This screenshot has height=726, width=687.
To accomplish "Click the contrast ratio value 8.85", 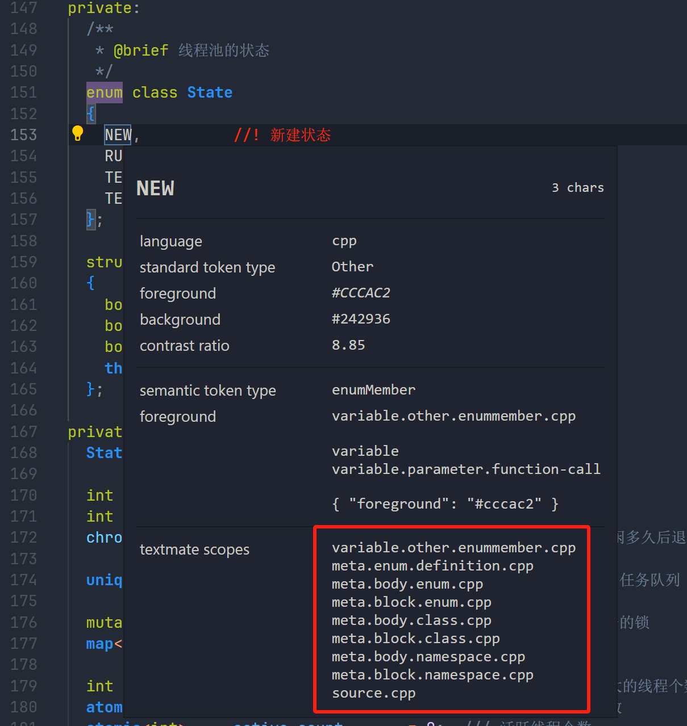I will pyautogui.click(x=348, y=345).
